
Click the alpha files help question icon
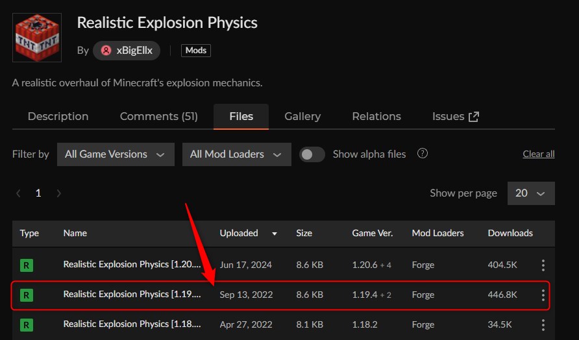423,154
